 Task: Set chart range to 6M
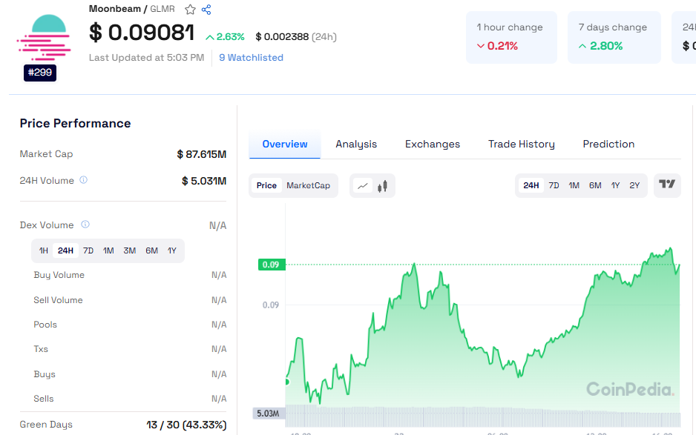595,185
